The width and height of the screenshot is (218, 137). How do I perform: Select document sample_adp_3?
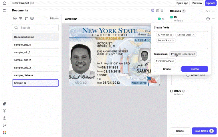coord(35,68)
